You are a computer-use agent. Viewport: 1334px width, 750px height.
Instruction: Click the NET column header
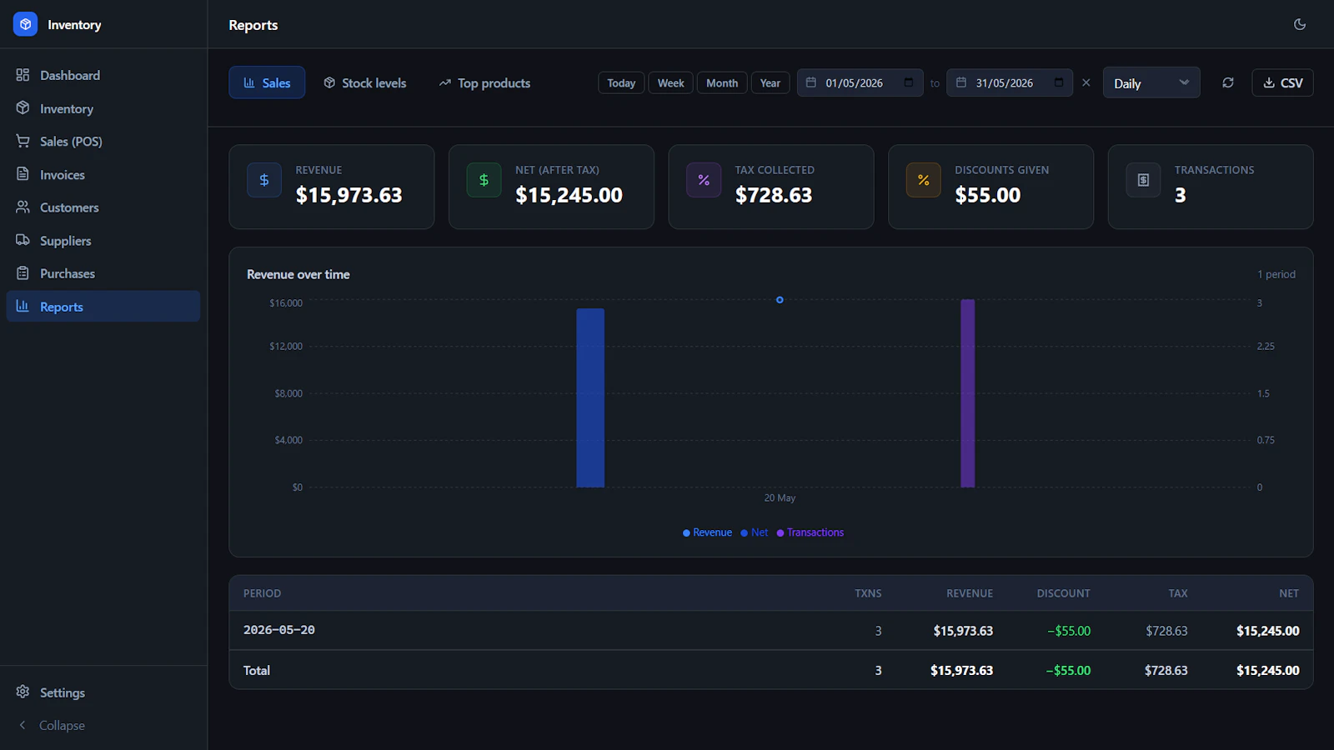coord(1289,593)
